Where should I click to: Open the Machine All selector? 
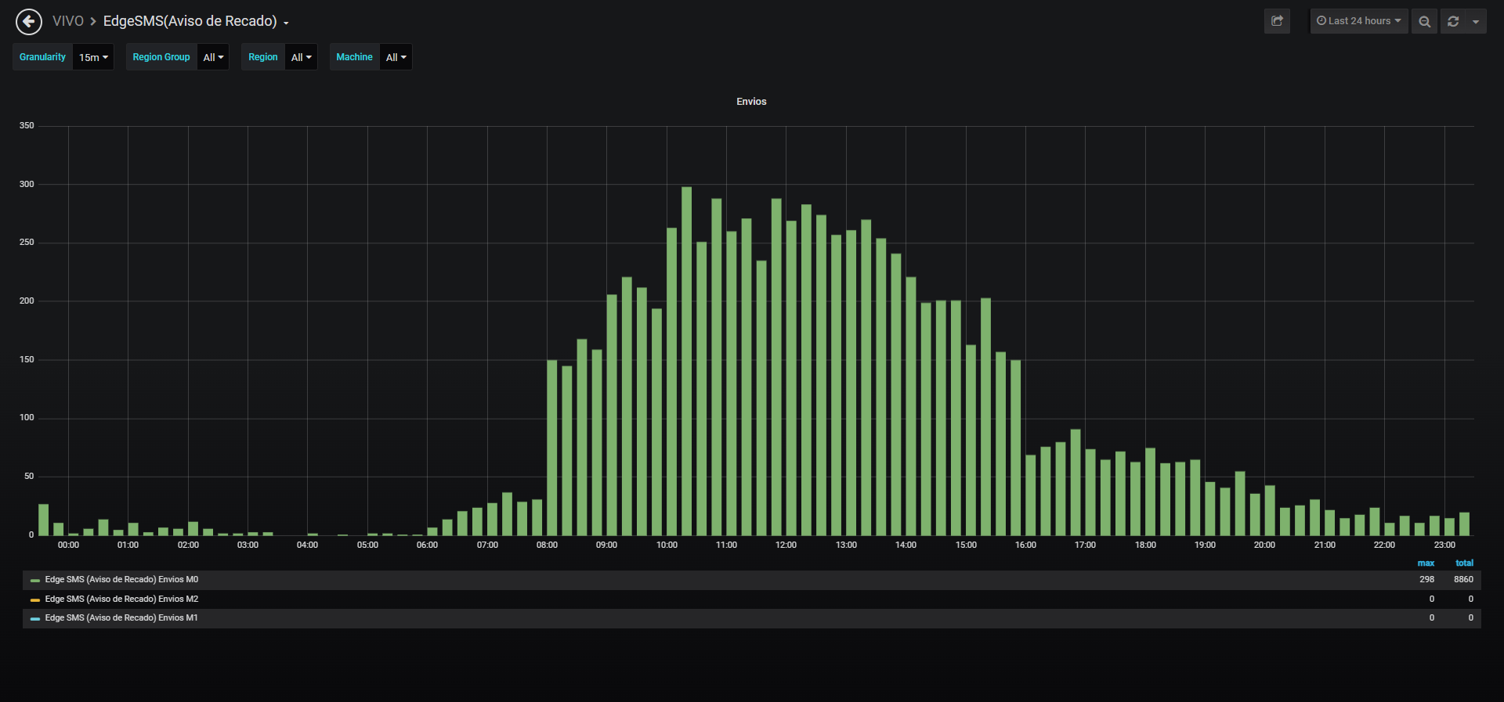point(396,57)
